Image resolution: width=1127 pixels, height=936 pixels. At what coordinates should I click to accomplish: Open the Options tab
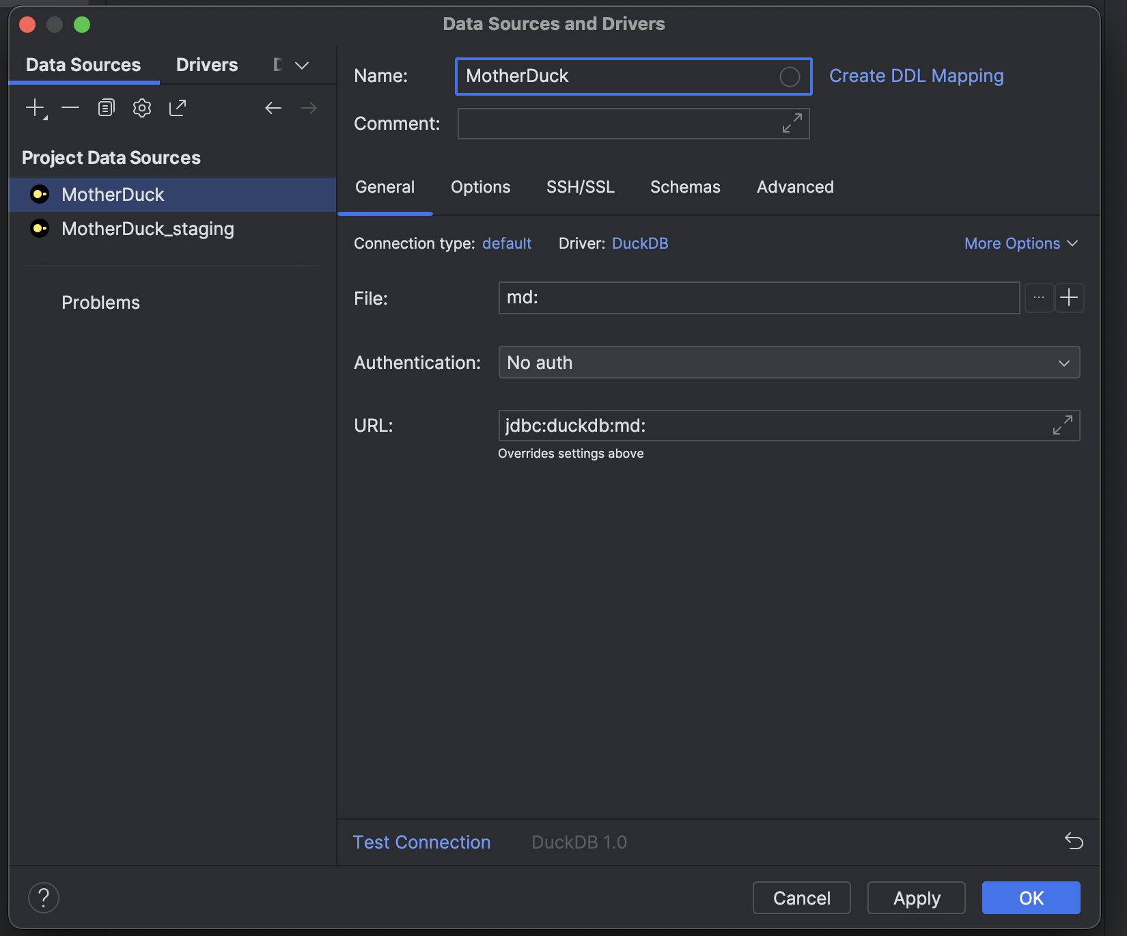[x=481, y=187]
